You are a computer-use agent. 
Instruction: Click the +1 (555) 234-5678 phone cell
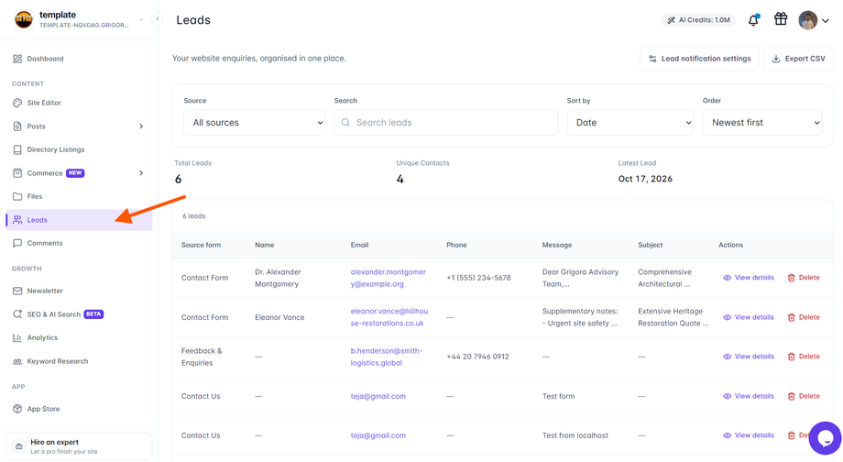coord(478,278)
